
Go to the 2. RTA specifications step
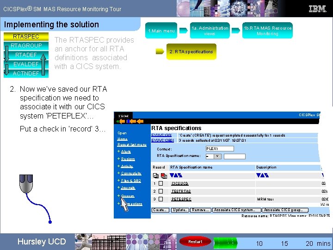click(x=191, y=52)
